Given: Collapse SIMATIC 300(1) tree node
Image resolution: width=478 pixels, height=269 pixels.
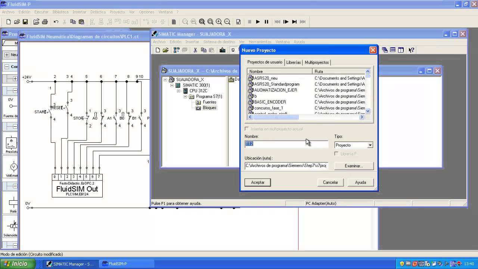Looking at the screenshot, I should pos(172,85).
